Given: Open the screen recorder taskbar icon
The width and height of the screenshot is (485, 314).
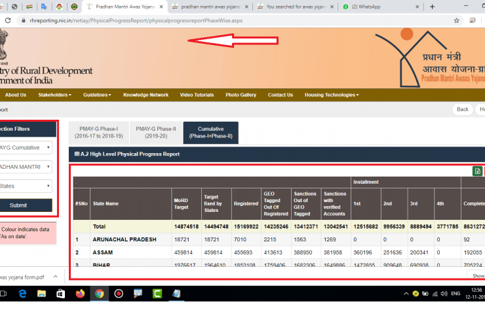Looking at the screenshot, I should pyautogui.click(x=119, y=294).
